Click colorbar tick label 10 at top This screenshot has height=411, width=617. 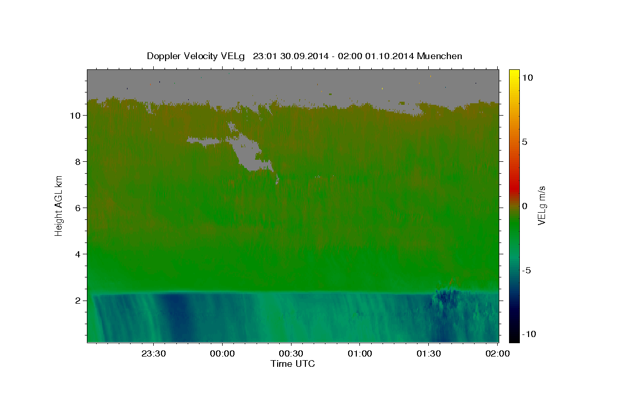pos(528,78)
